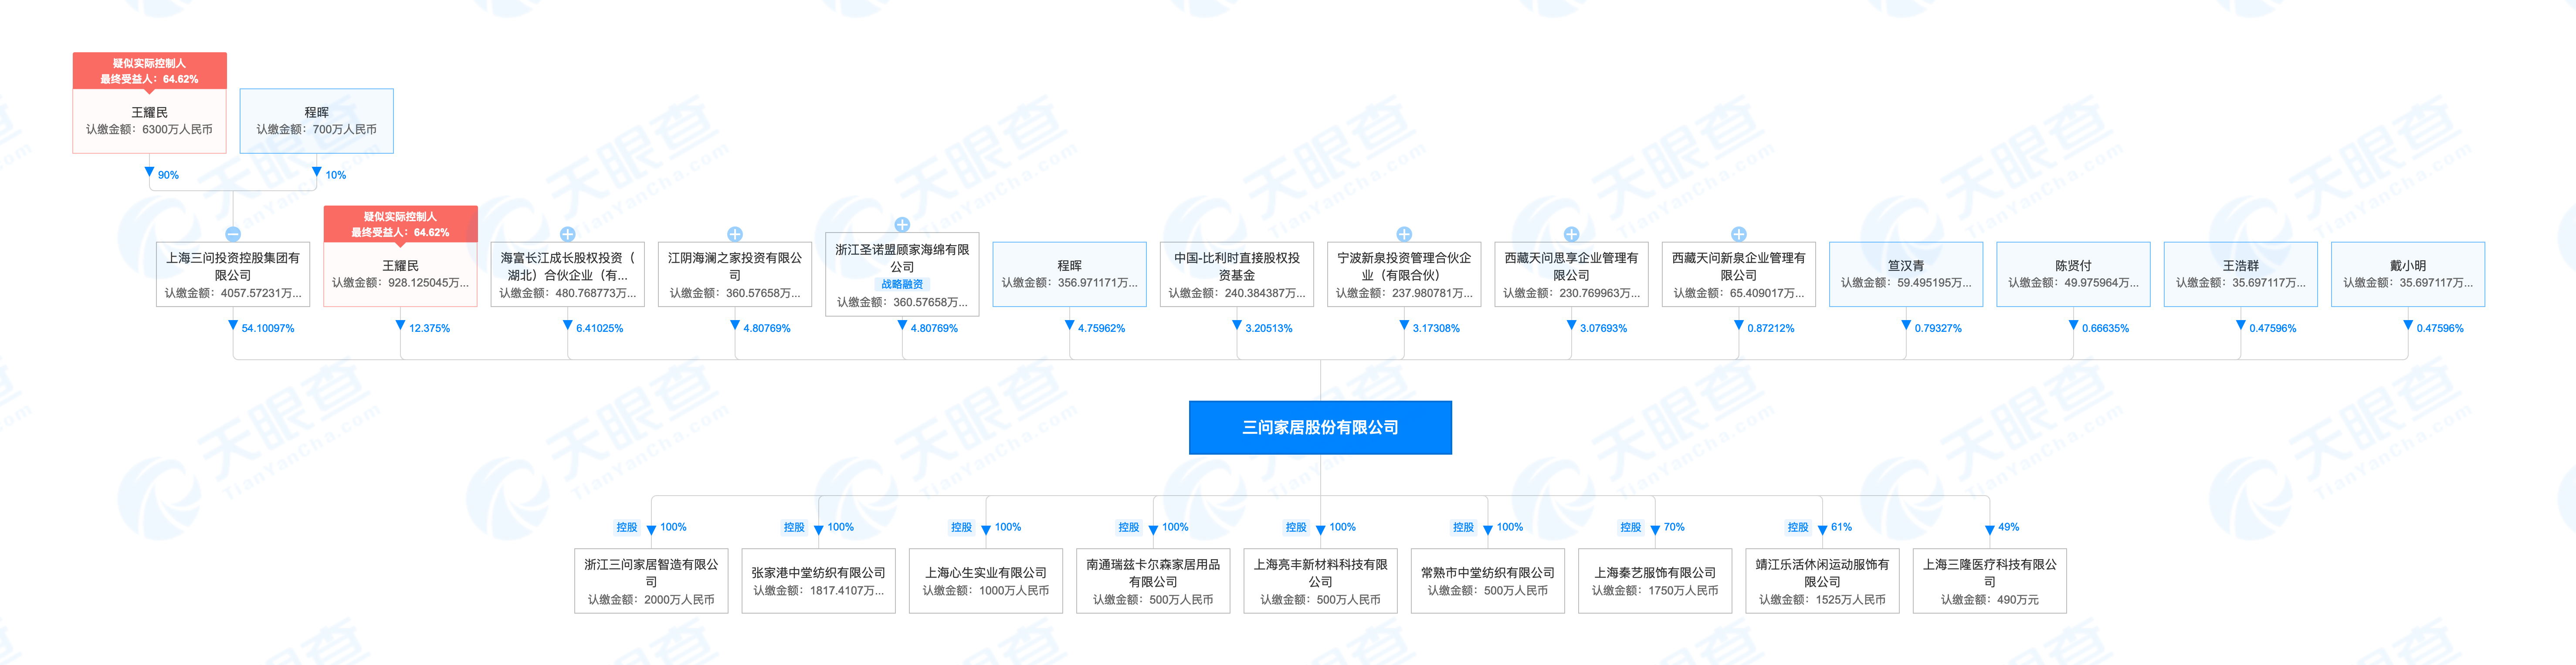Collapse the 上海三问投资控股集团 minus icon
The width and height of the screenshot is (2576, 665).
point(233,234)
